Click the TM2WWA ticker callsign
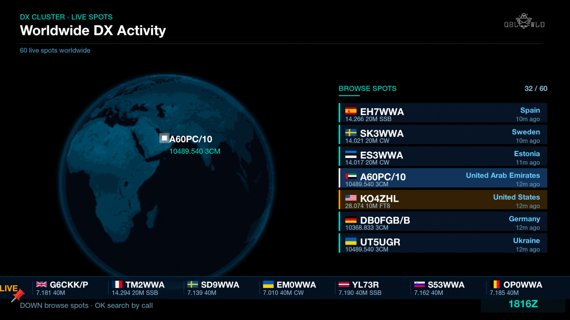Screen dimensions: 570x320 pyautogui.click(x=145, y=285)
